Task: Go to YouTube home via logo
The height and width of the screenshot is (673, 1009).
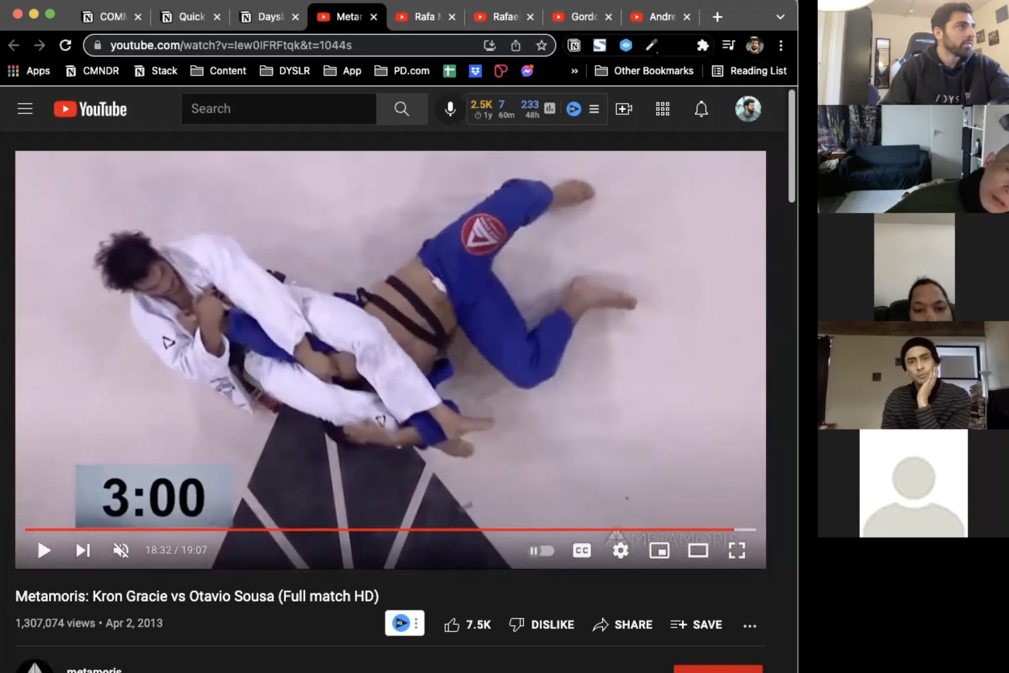Action: 90,109
